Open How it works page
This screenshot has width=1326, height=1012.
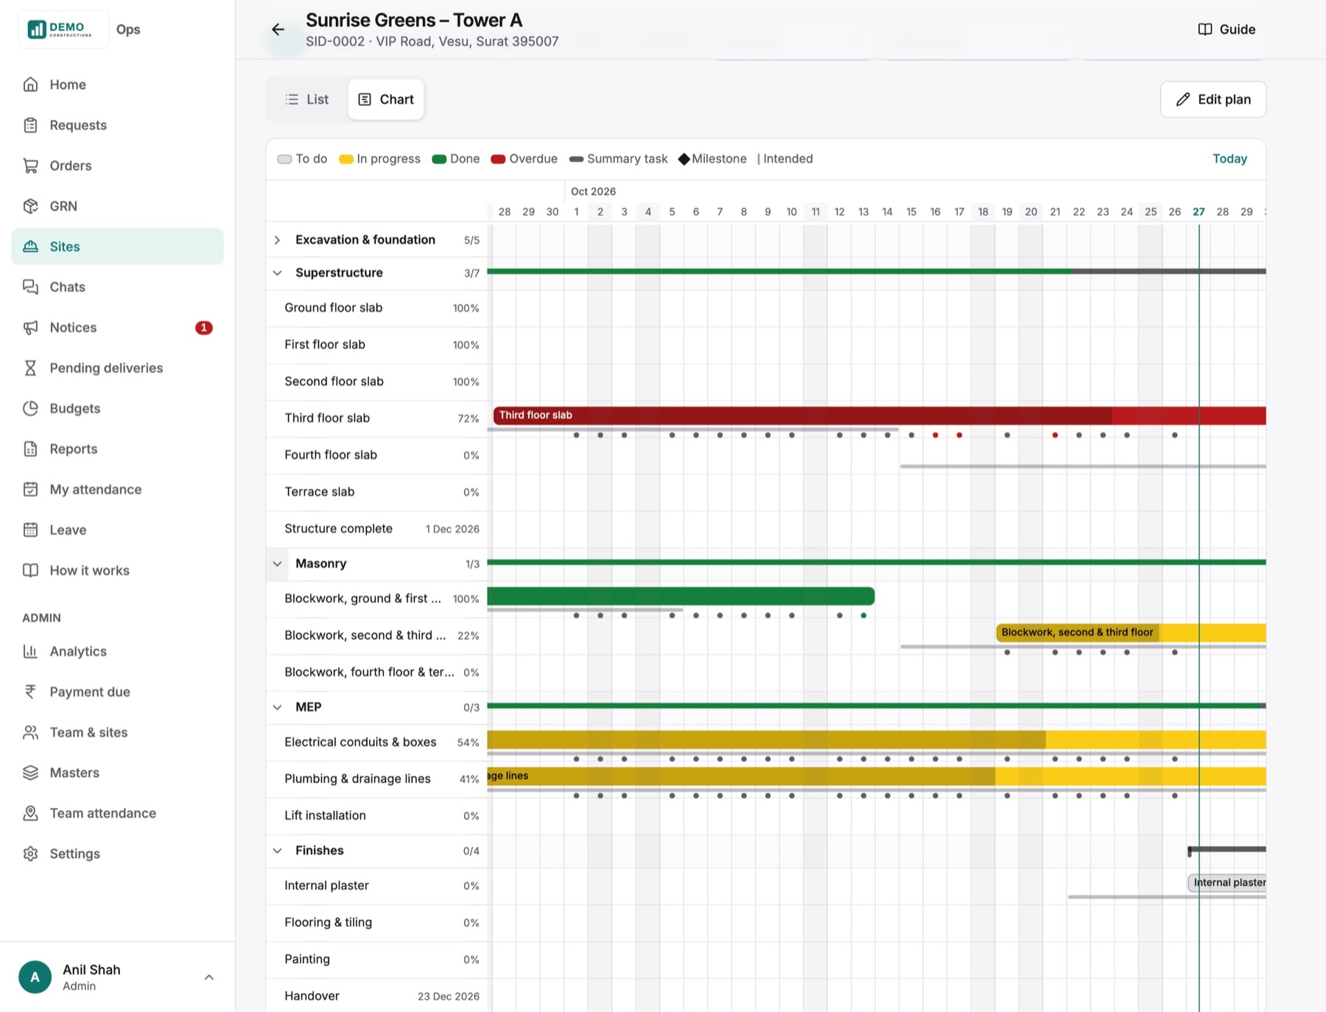(x=117, y=571)
